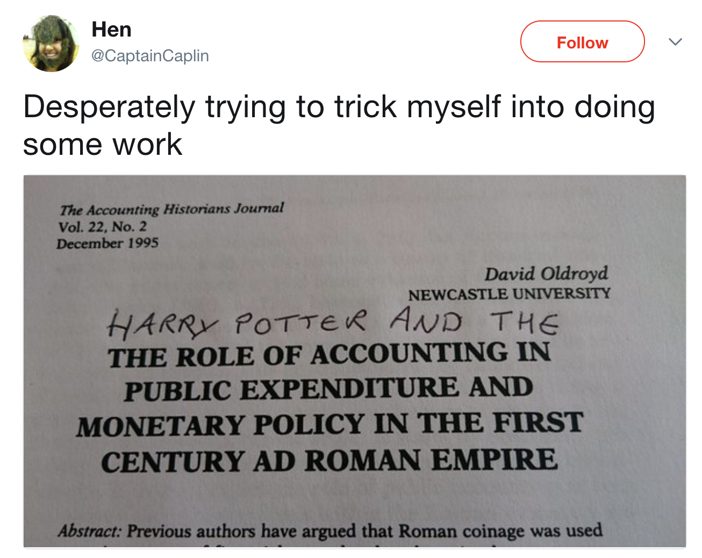Click the italic "Abstract:" label
702x558 pixels.
(90, 531)
